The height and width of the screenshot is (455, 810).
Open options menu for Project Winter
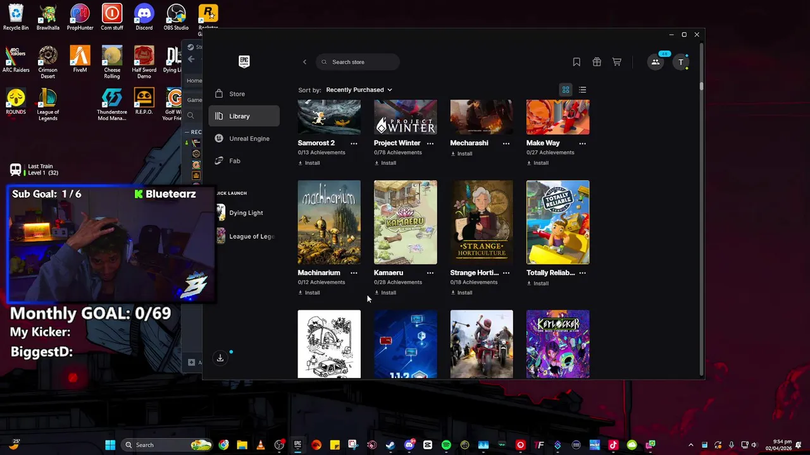pyautogui.click(x=430, y=143)
